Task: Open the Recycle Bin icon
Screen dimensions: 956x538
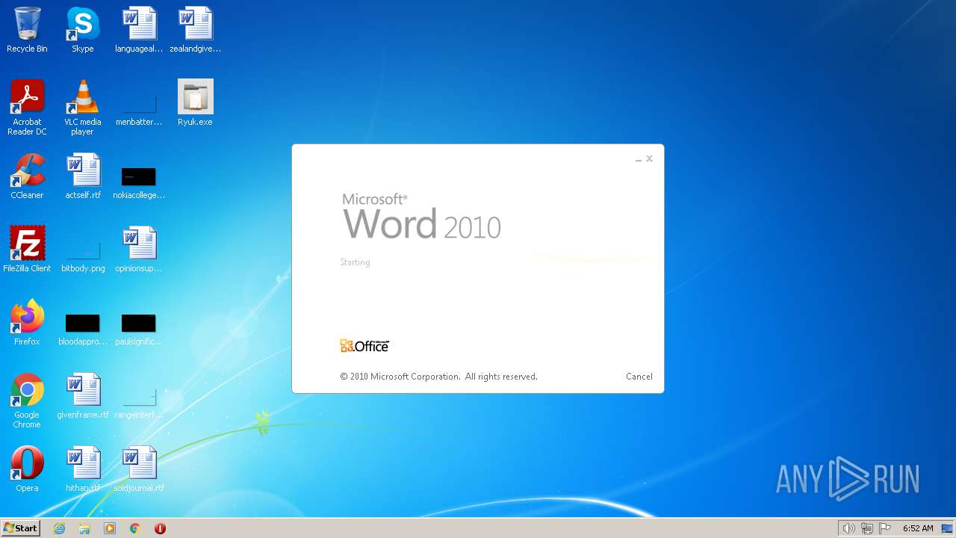Action: [x=27, y=30]
